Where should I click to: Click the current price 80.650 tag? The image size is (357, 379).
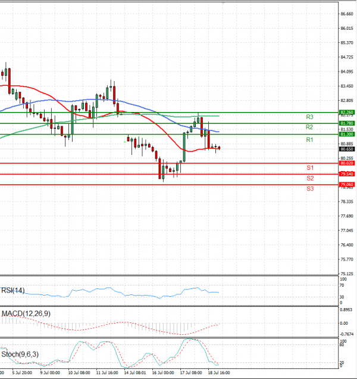[347, 149]
